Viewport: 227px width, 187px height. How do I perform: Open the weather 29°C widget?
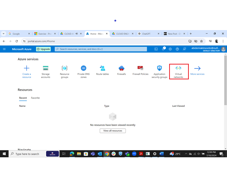click(175, 154)
